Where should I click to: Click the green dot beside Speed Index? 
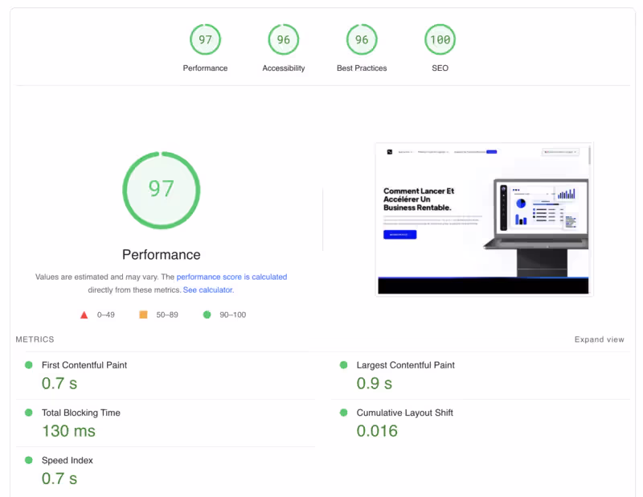29,460
